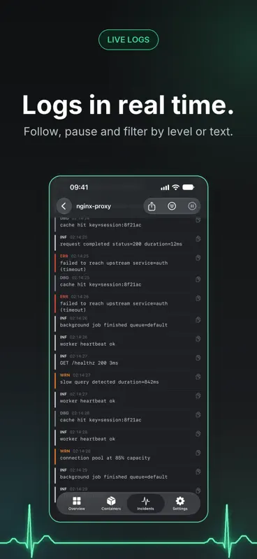This screenshot has width=257, height=559.
Task: Switch to the Containers tab
Action: coord(111,504)
